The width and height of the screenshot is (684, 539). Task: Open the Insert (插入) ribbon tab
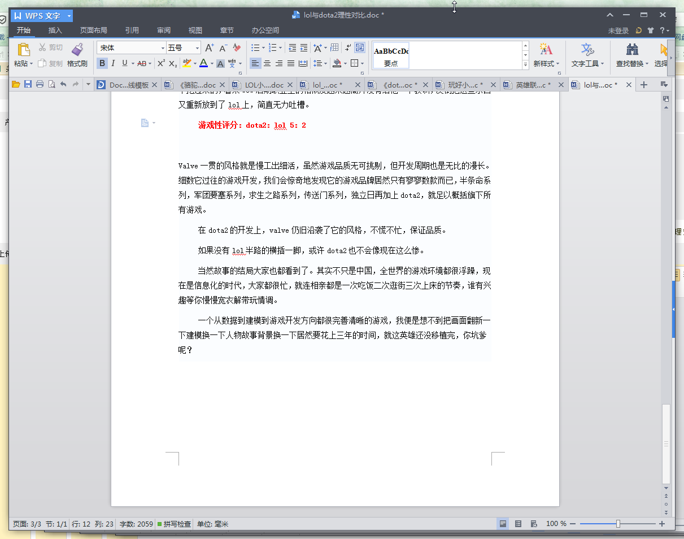[x=55, y=31]
